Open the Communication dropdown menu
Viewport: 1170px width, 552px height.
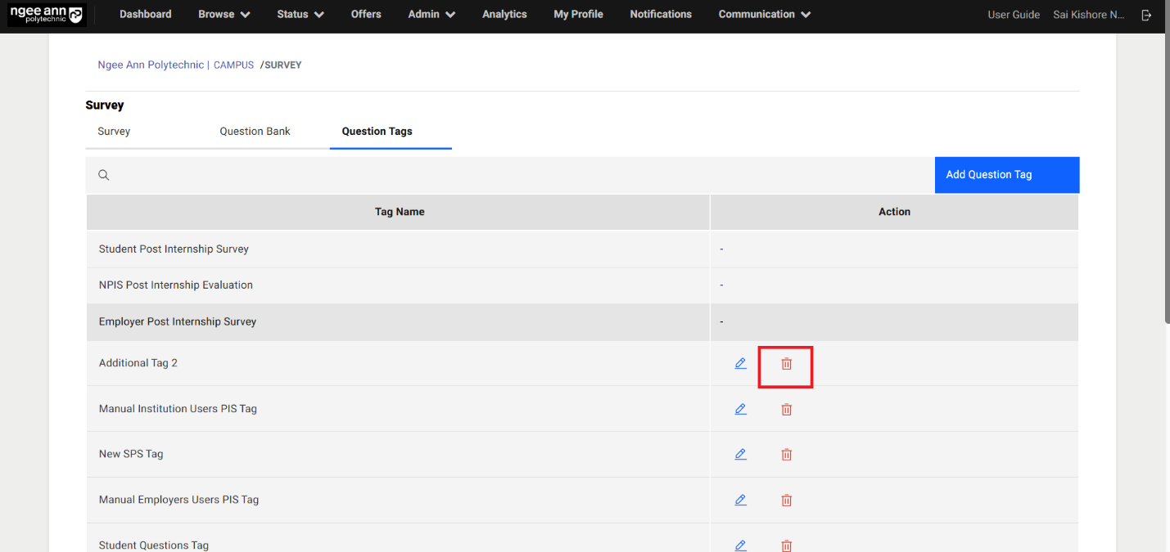coord(764,15)
